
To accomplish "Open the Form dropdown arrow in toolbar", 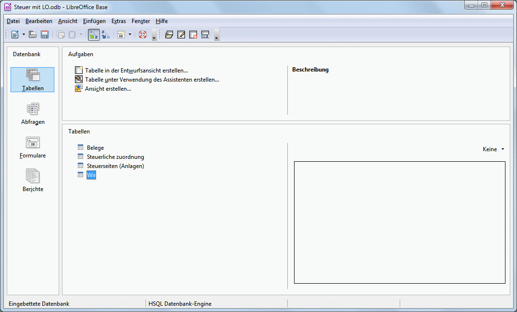I will [130, 35].
